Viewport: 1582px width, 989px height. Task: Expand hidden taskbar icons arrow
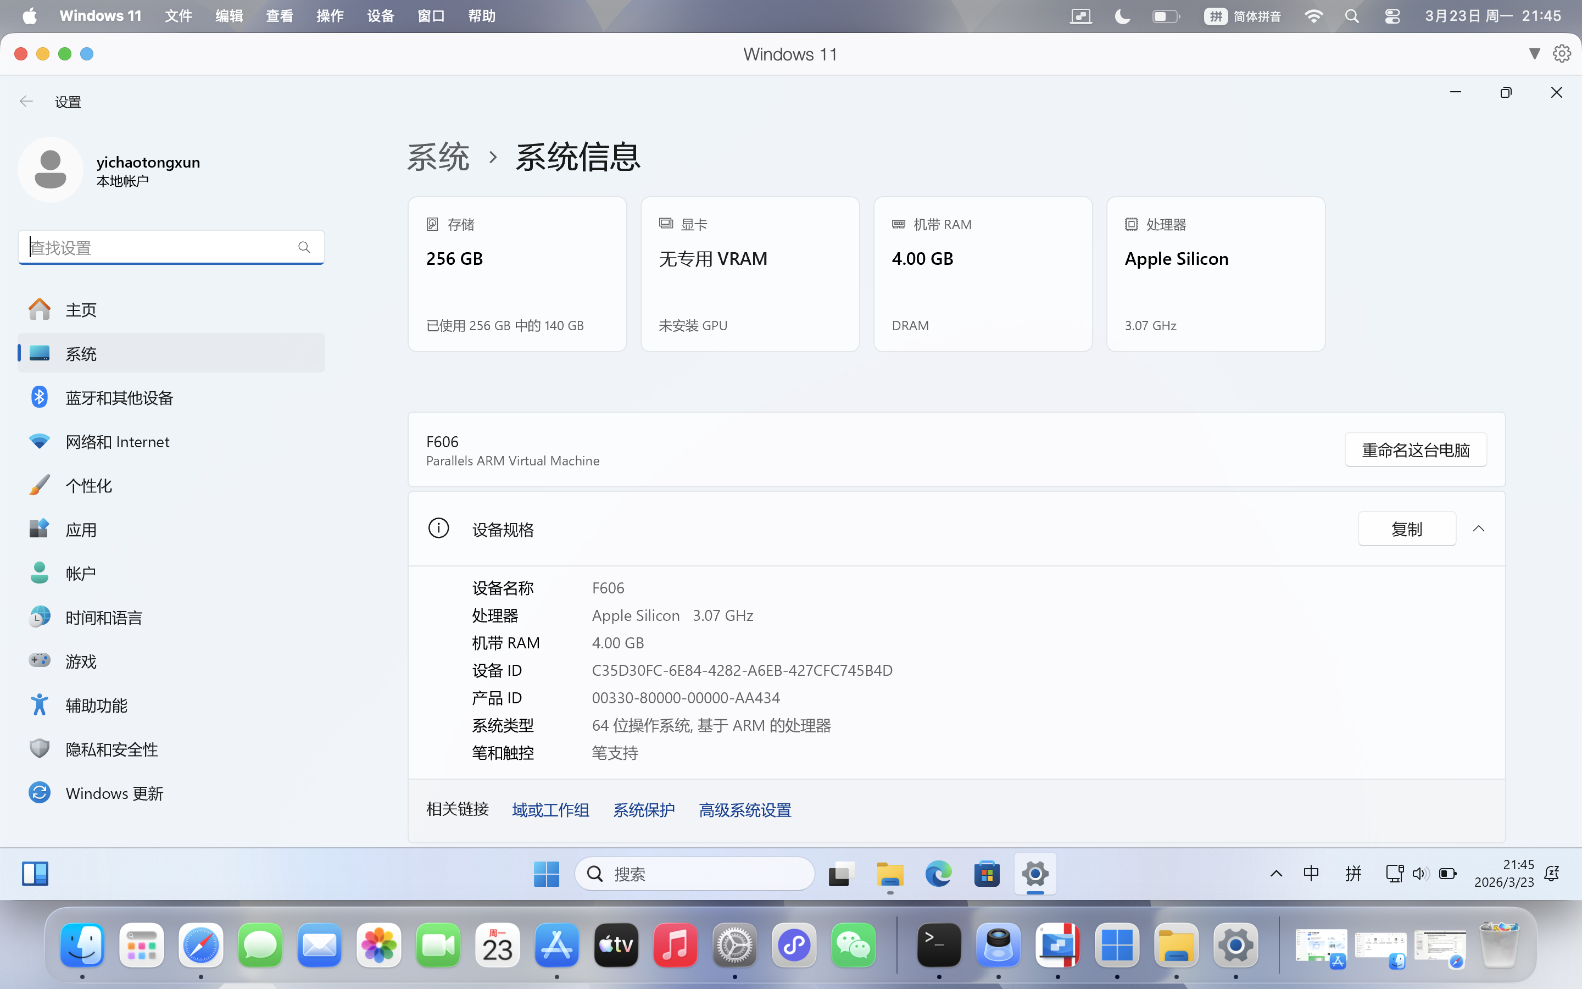(1275, 873)
